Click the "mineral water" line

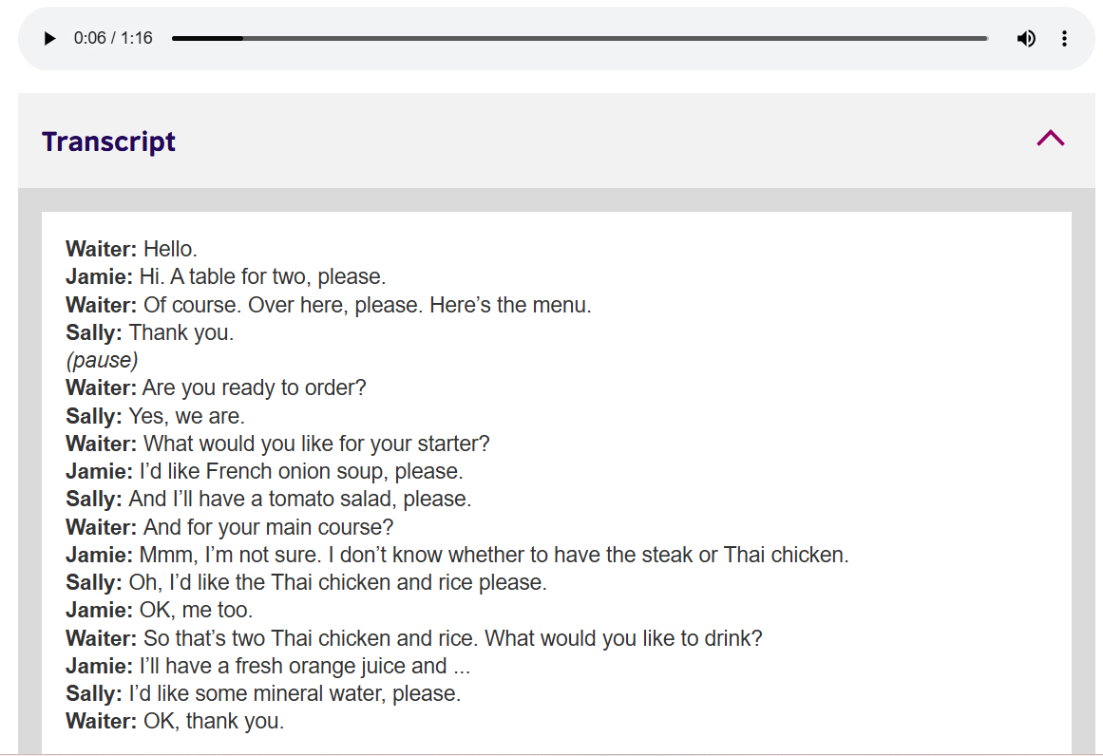click(263, 693)
